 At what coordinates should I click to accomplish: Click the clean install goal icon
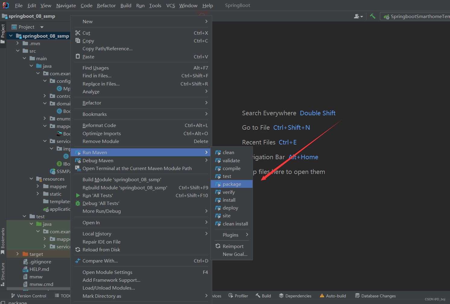(218, 224)
